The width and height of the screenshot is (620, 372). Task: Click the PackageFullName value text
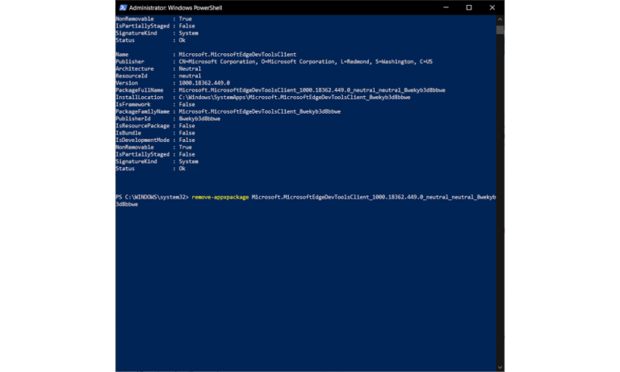coord(312,90)
